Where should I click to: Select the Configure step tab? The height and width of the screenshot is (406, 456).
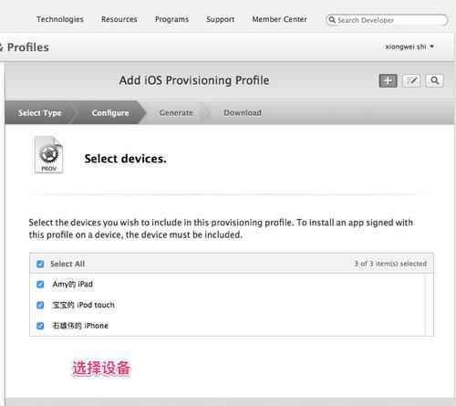pyautogui.click(x=110, y=113)
